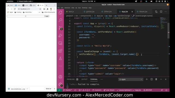Viewport: 175px width, 98px height.
Task: Open changes compare icon in editor toolbar
Action: [x=156, y=12]
